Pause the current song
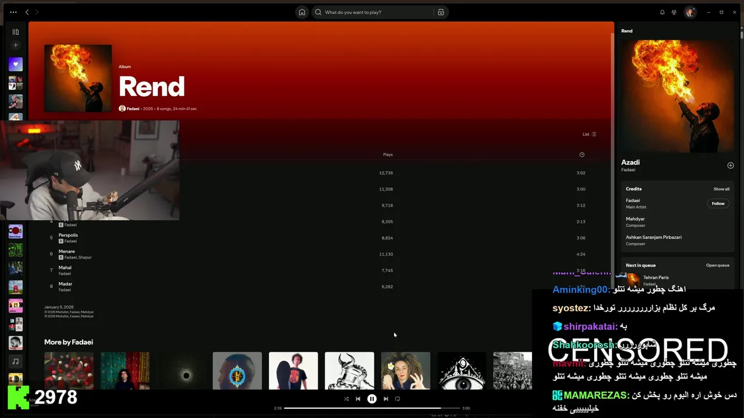Image resolution: width=744 pixels, height=418 pixels. pos(372,399)
